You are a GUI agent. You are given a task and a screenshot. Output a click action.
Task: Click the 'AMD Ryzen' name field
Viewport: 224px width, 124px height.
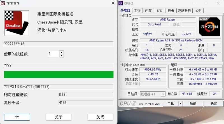point(167,20)
